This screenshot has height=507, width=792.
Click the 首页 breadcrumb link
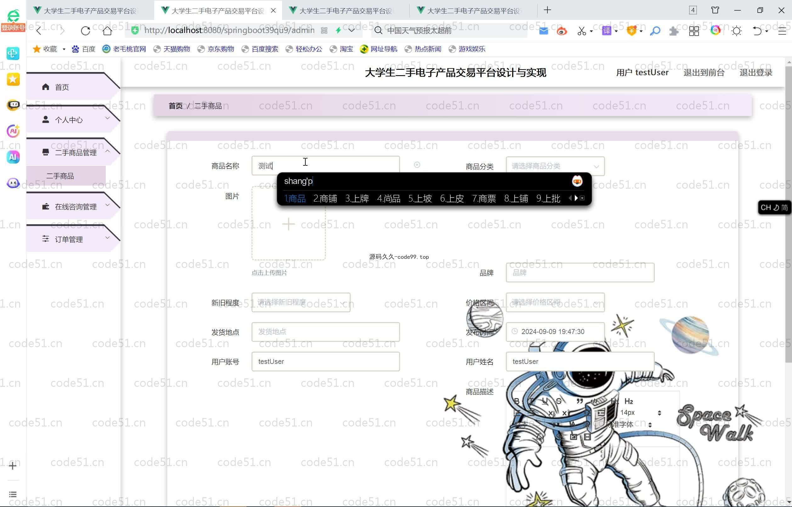pyautogui.click(x=175, y=106)
